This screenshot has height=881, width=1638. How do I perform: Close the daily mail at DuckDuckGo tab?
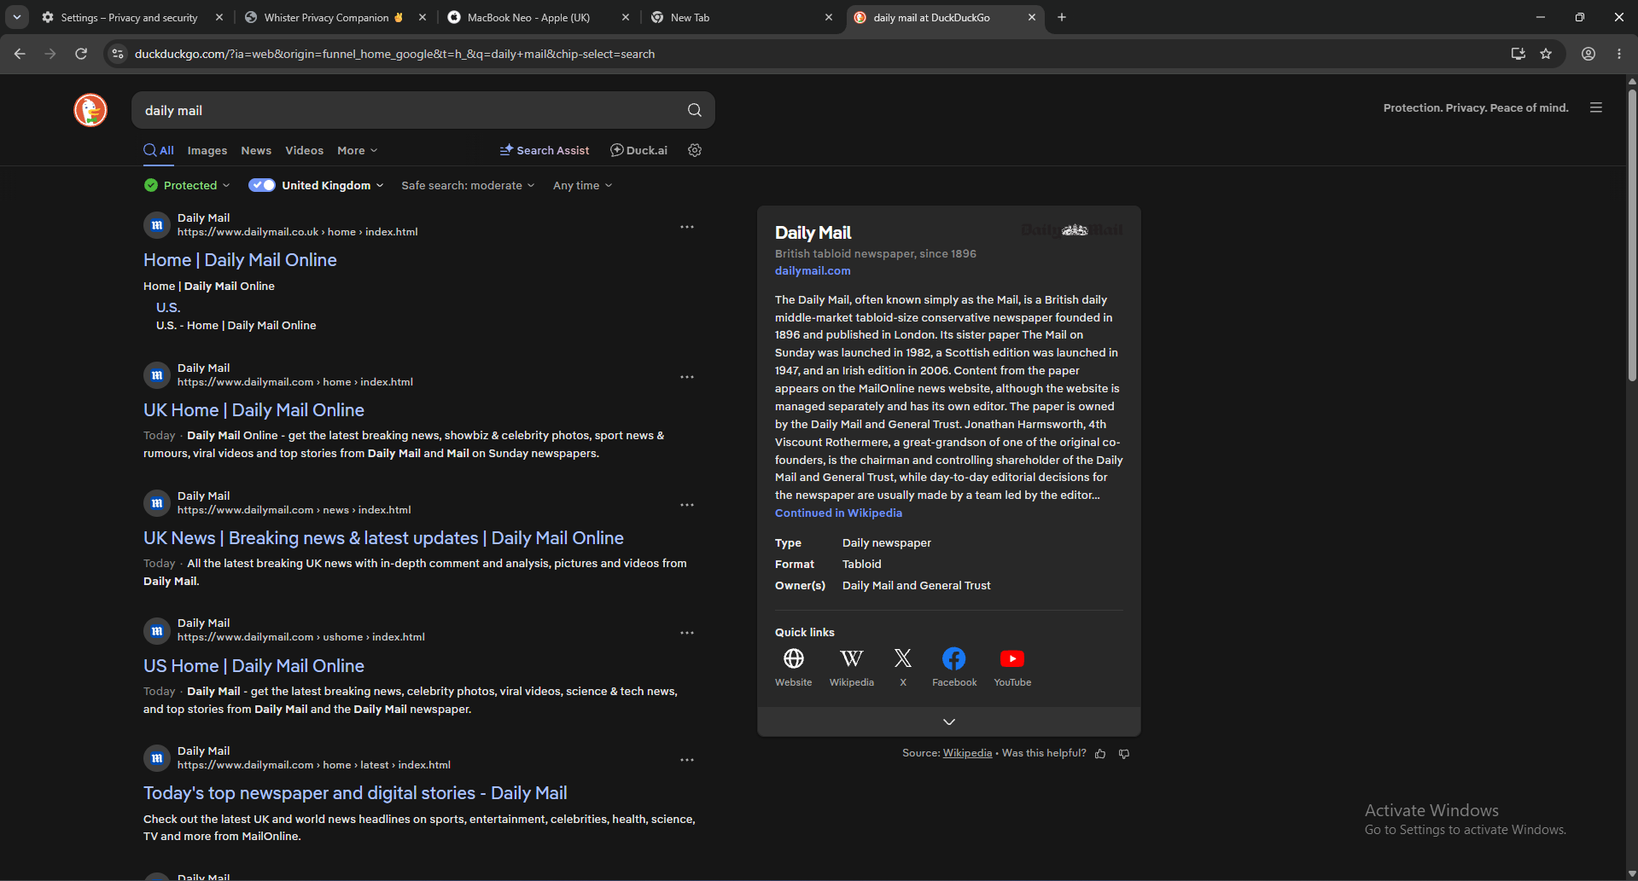tap(1032, 17)
